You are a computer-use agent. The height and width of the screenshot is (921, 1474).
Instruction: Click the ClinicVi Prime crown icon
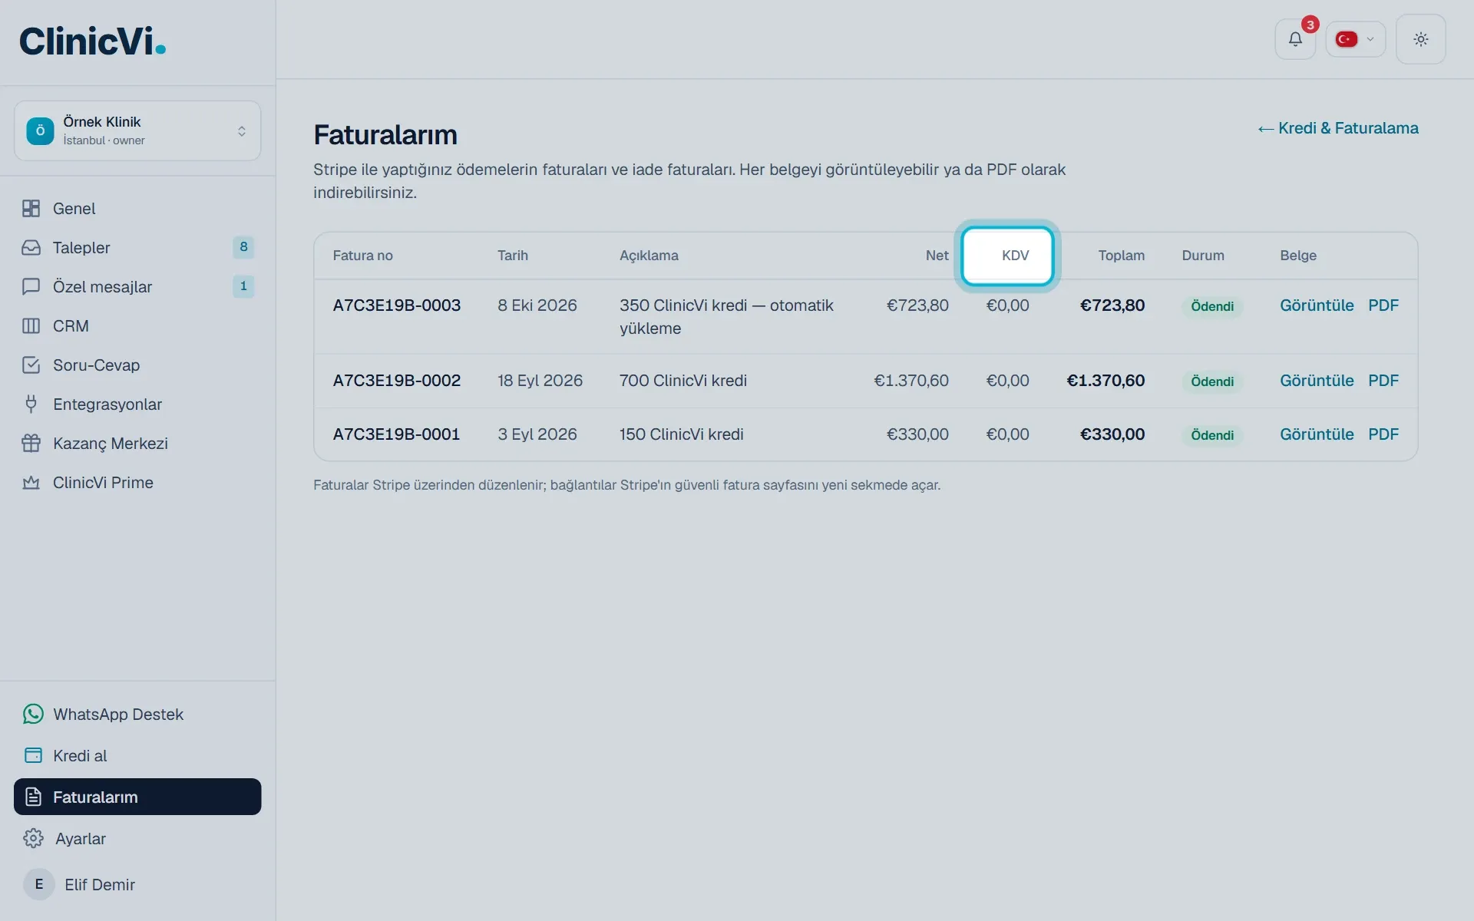coord(31,483)
